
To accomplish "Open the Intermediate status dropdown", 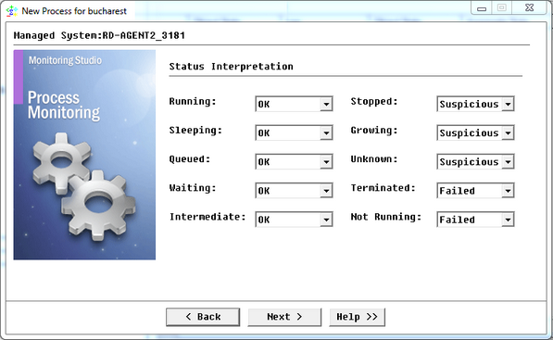I will point(294,220).
